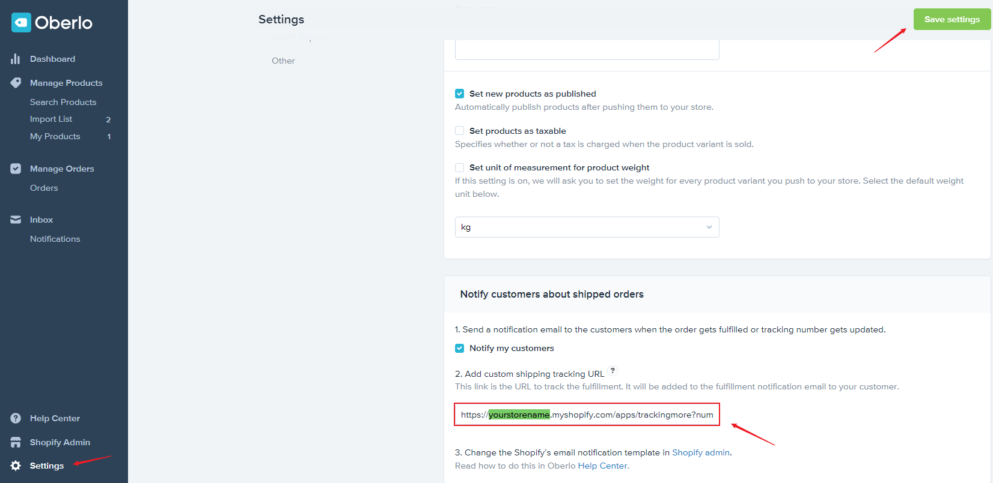Open Shopify Admin from sidebar
Screen dimensions: 993x483
[x=60, y=442]
